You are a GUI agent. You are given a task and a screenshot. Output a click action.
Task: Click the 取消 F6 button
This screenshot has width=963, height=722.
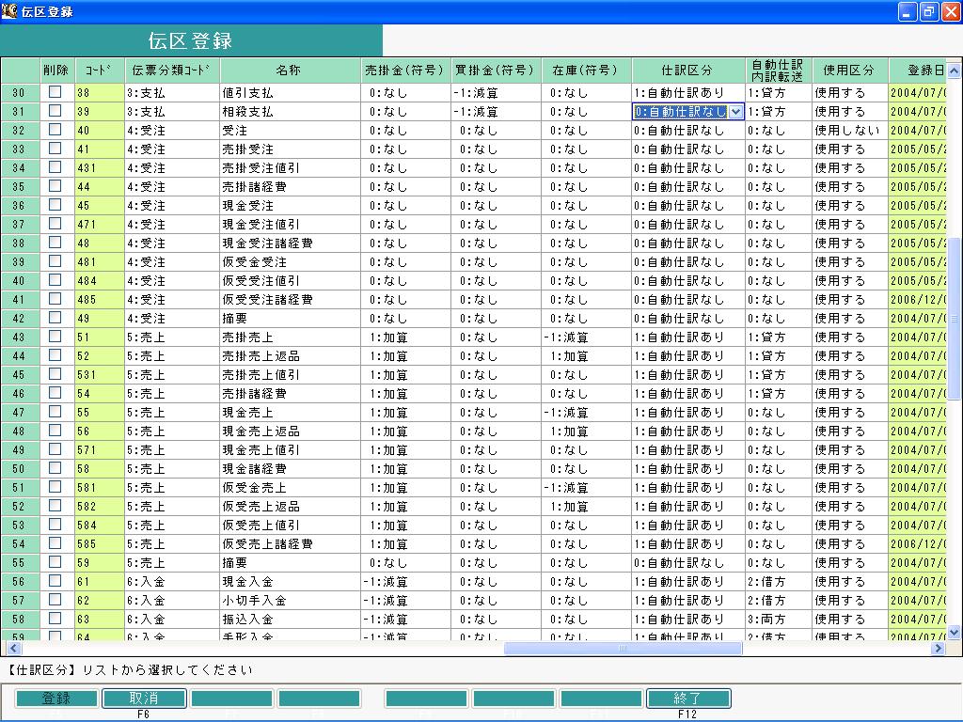click(144, 698)
